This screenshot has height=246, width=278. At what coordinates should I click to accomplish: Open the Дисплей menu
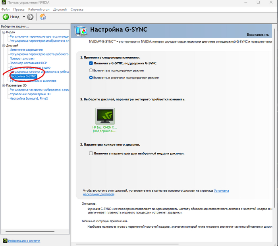coord(60,10)
